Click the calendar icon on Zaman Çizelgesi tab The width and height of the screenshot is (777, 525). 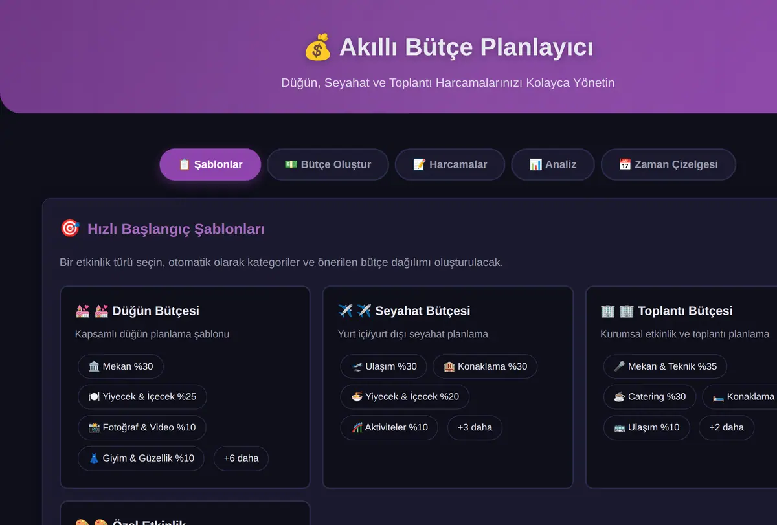point(625,164)
